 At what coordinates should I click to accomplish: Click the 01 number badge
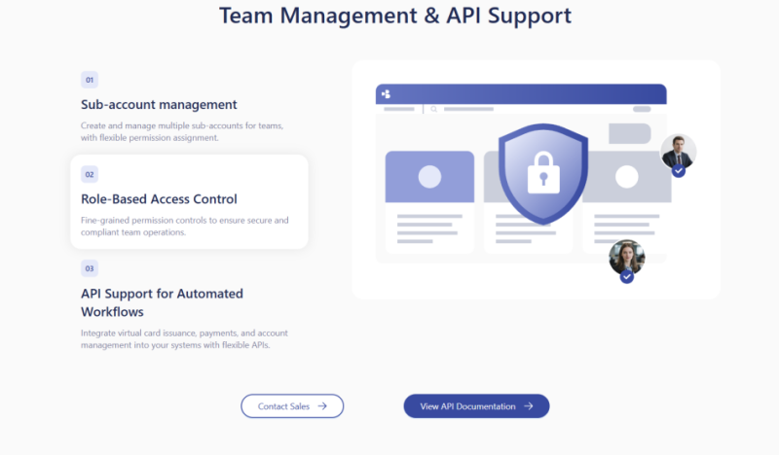[90, 80]
